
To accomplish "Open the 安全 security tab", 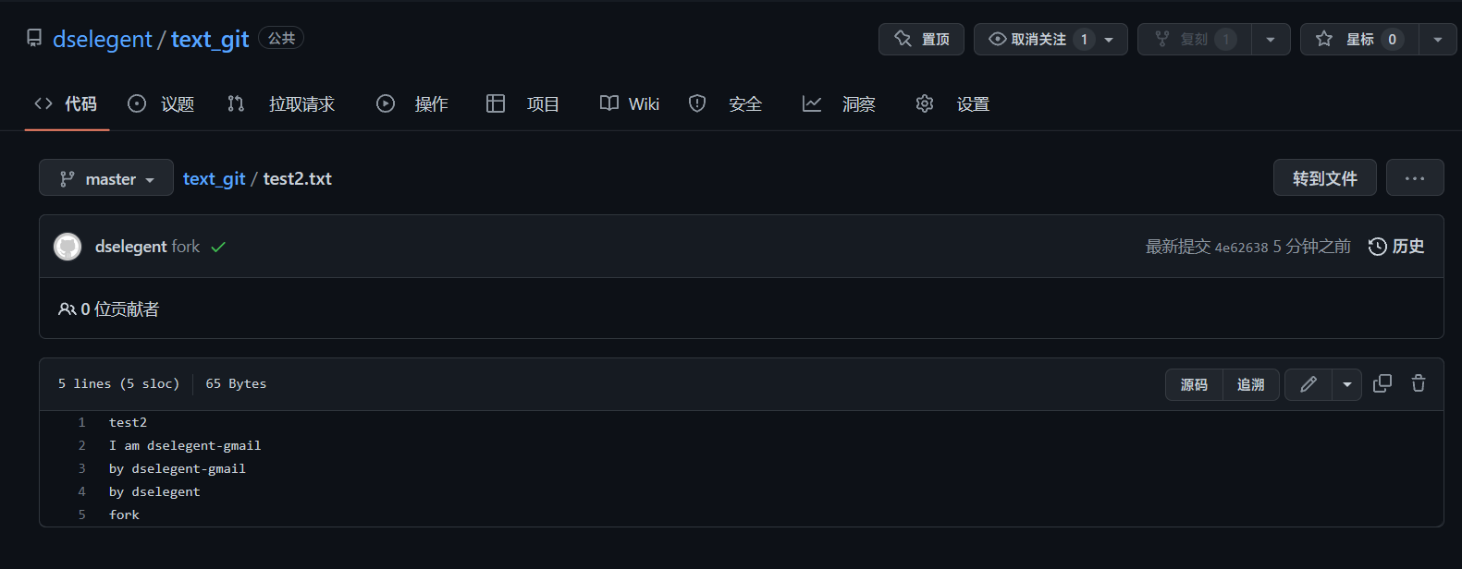I will pos(726,103).
